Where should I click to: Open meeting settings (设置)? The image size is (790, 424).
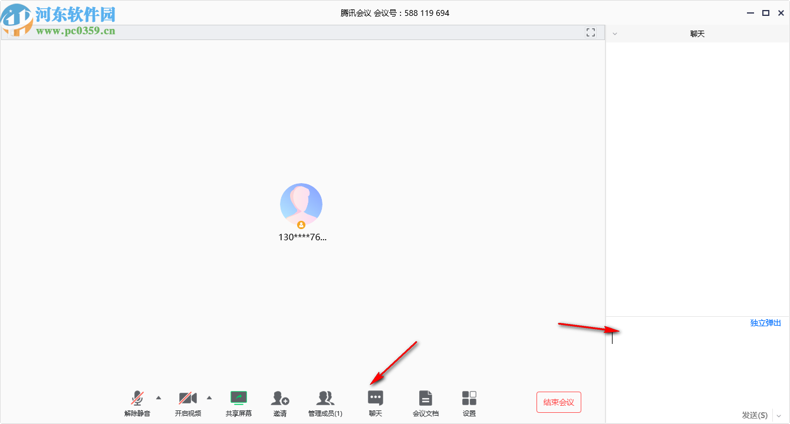click(469, 403)
